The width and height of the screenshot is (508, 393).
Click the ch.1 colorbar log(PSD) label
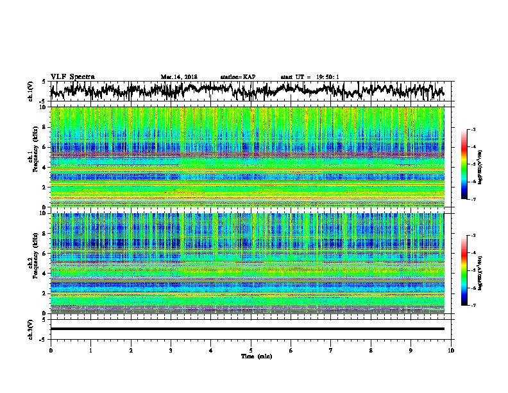(x=480, y=167)
